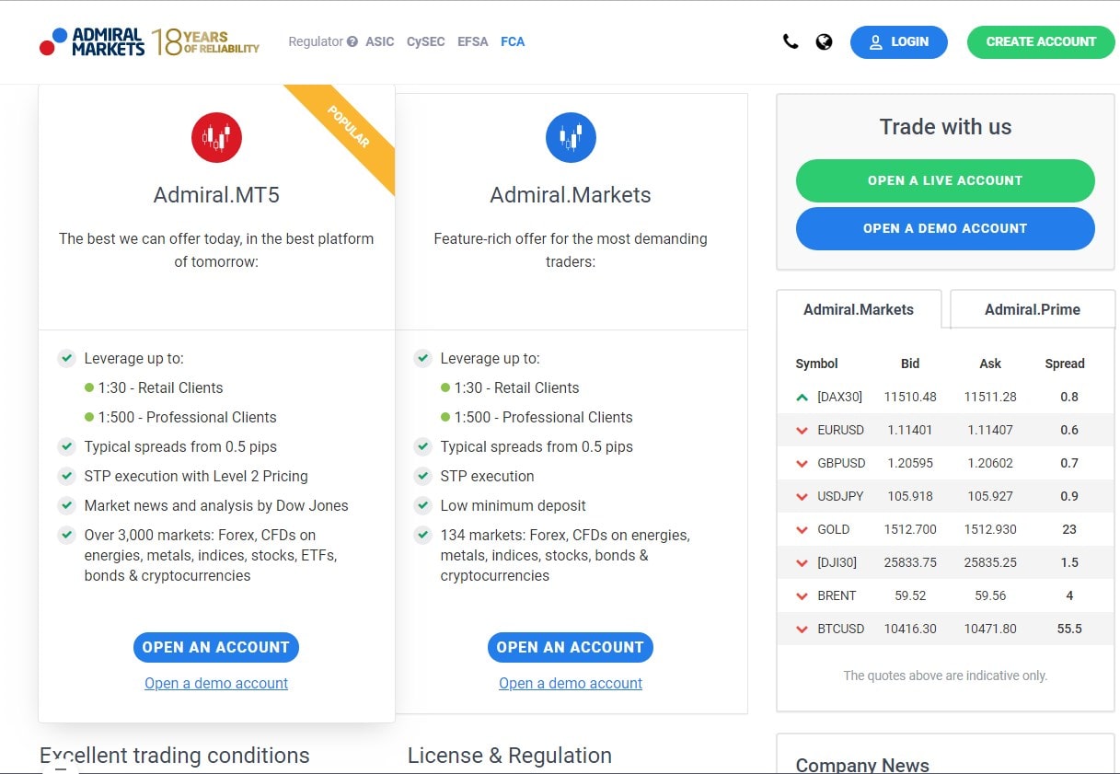Screen dimensions: 1120x774
Task: Click OPEN AN ACCOUNT under Admiral.MT5
Action: tap(216, 647)
